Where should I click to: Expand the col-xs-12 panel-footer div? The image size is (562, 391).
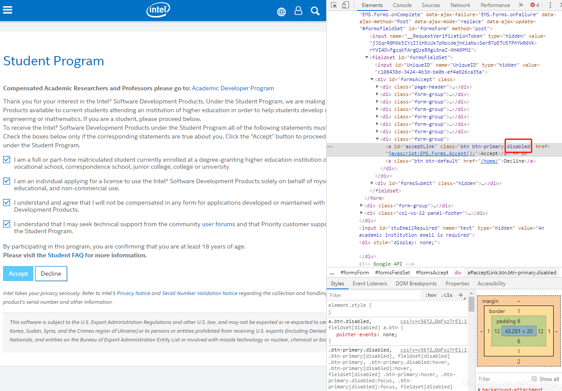pyautogui.click(x=362, y=213)
